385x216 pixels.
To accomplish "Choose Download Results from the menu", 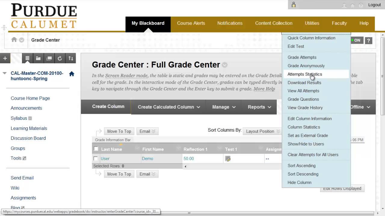I will [x=304, y=82].
